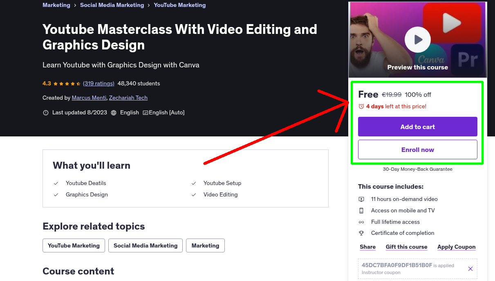Click Gift this course
The image size is (495, 281).
coord(406,247)
